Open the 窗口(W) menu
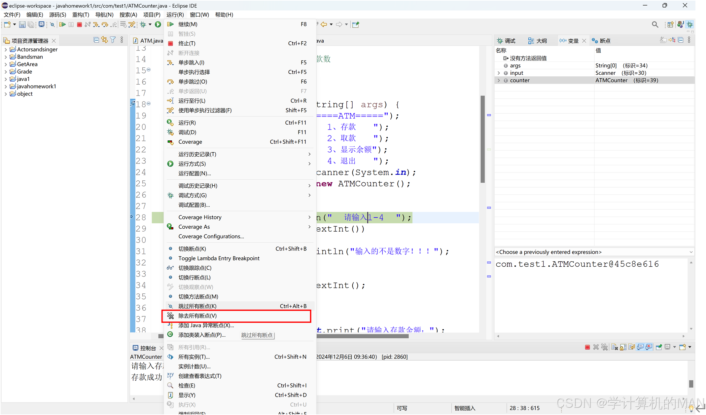706x415 pixels. coord(199,15)
